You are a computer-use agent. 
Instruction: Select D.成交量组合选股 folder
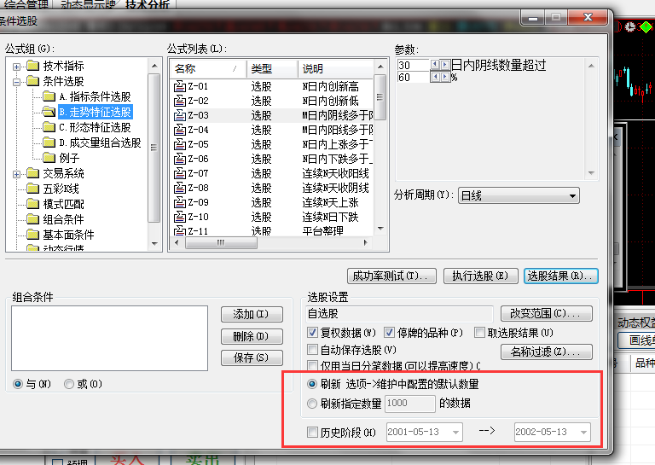click(x=100, y=142)
